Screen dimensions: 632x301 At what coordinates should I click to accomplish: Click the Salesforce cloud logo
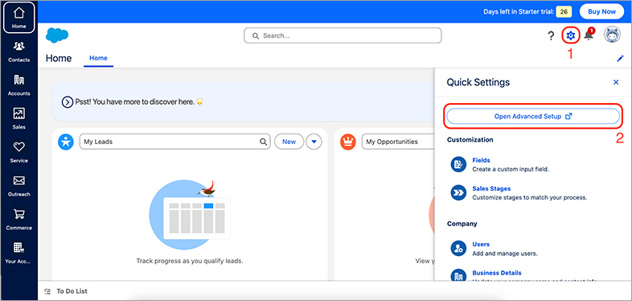tap(57, 35)
